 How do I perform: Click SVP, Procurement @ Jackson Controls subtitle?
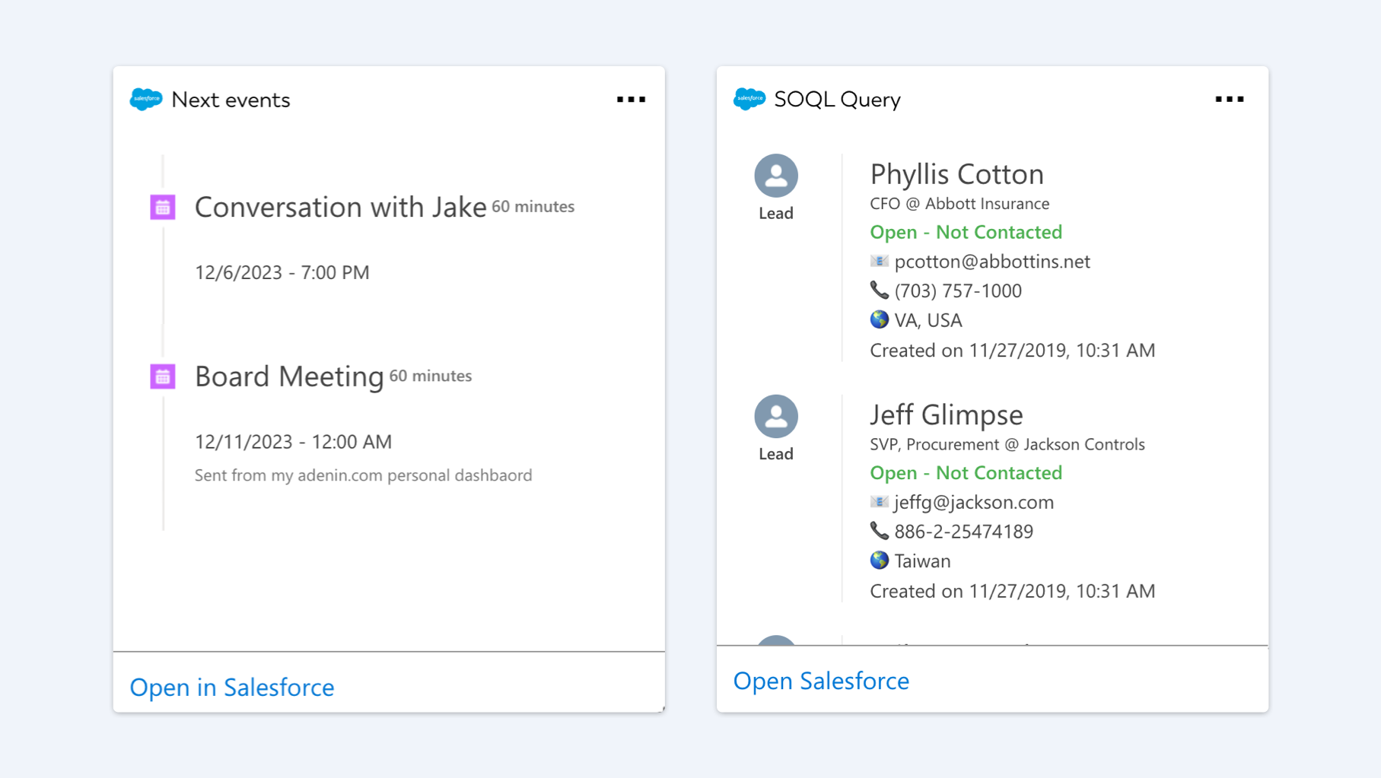[x=1007, y=444]
